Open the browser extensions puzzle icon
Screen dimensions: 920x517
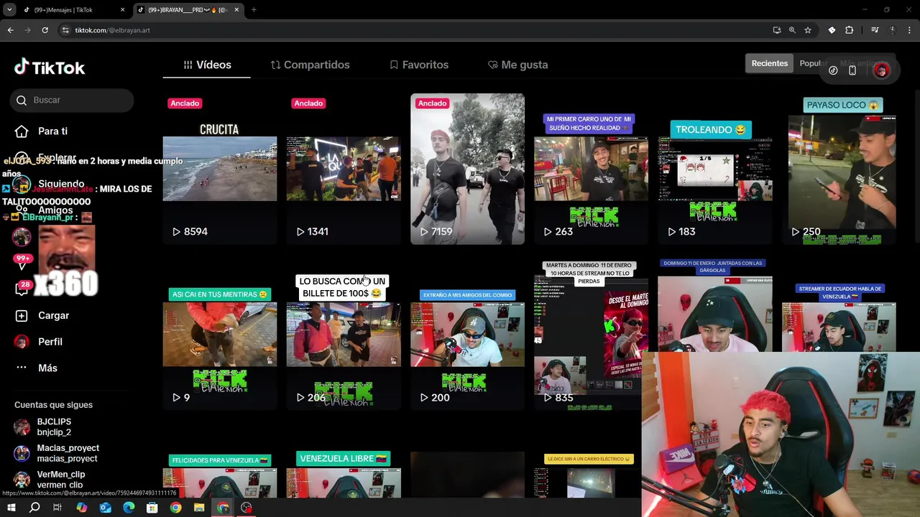click(x=850, y=30)
